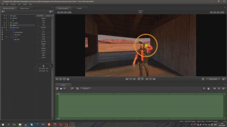Expand the camera1 tree row

click(6, 18)
